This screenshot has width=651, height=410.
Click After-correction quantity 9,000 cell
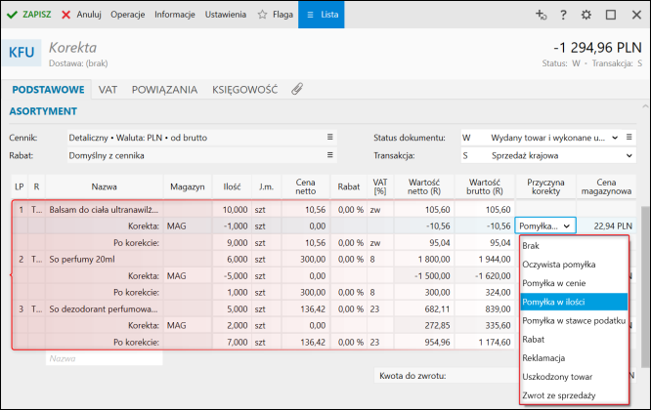pyautogui.click(x=232, y=243)
